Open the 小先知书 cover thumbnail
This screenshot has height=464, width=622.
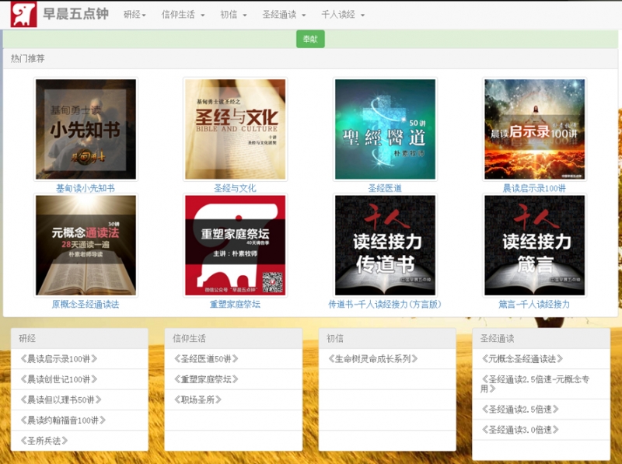[x=86, y=129]
